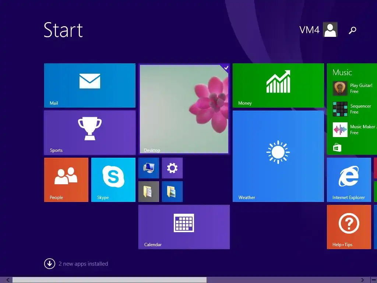
Task: Open the Sports trophy tile
Action: 90,133
